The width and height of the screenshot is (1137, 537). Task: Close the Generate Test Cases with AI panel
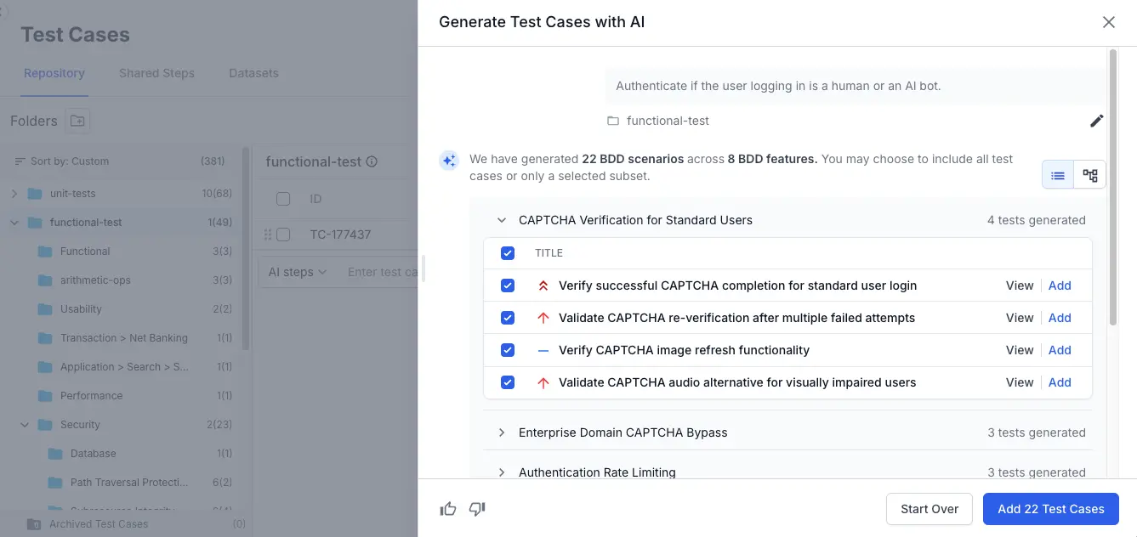[1109, 22]
